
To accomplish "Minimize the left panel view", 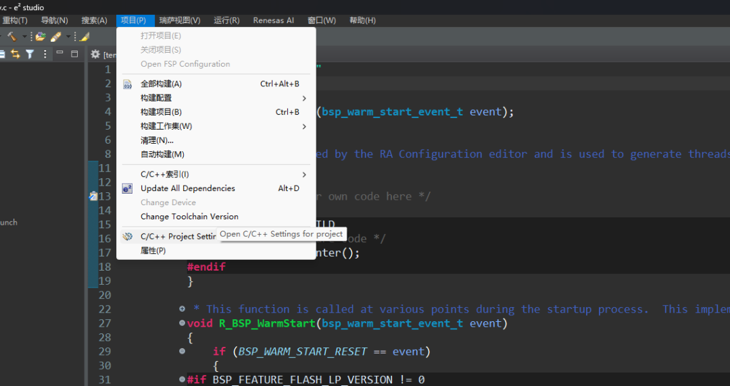I will [60, 53].
